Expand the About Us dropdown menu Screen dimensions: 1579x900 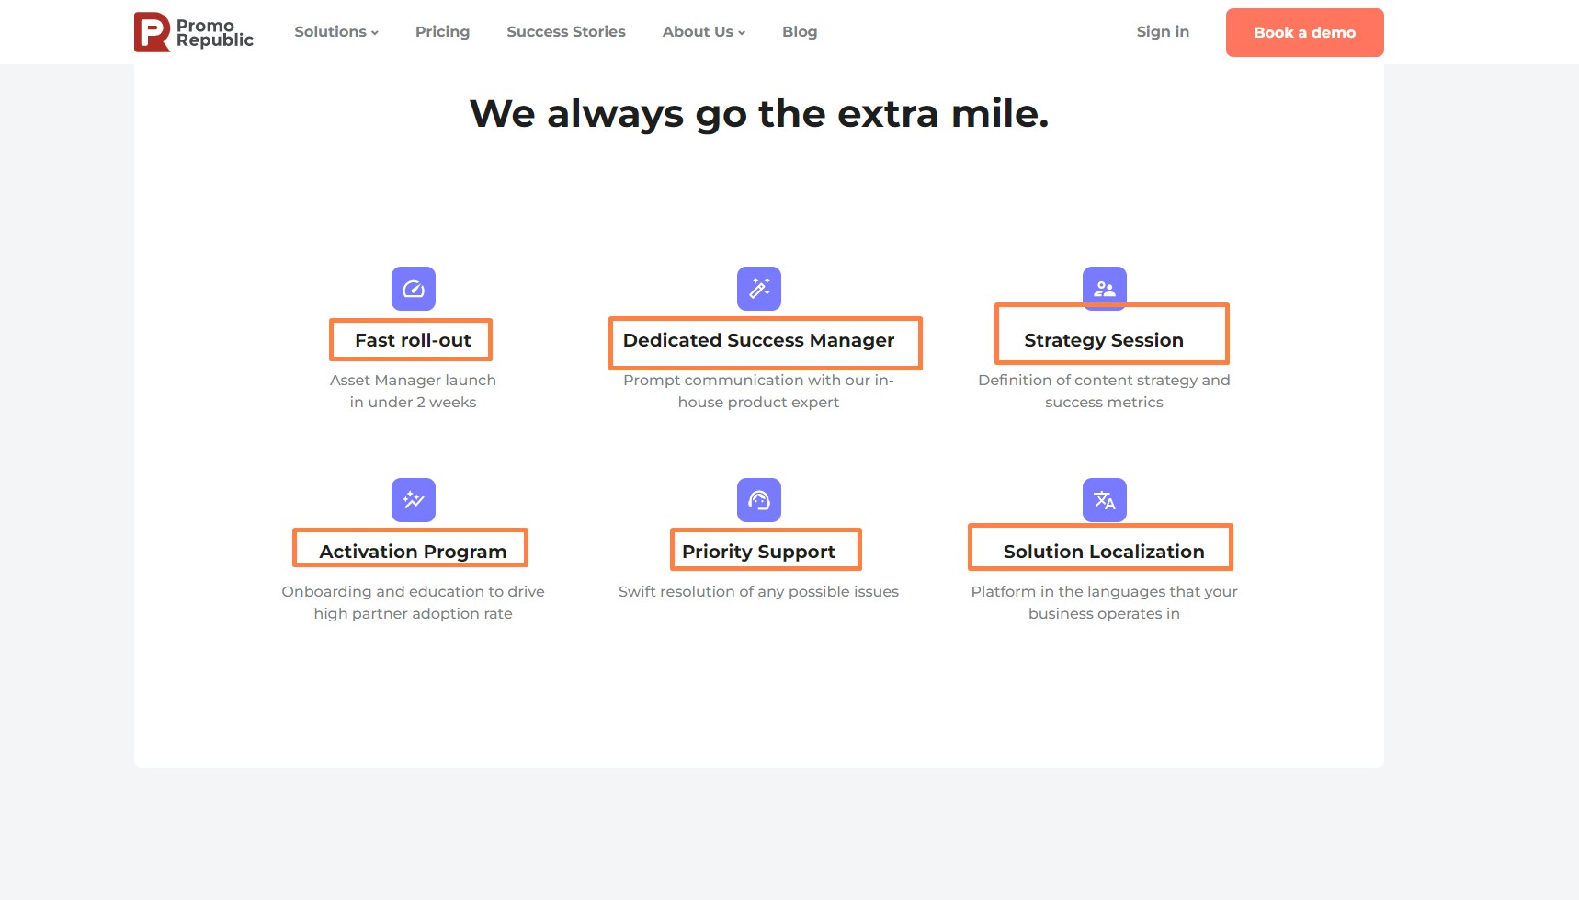coord(704,32)
